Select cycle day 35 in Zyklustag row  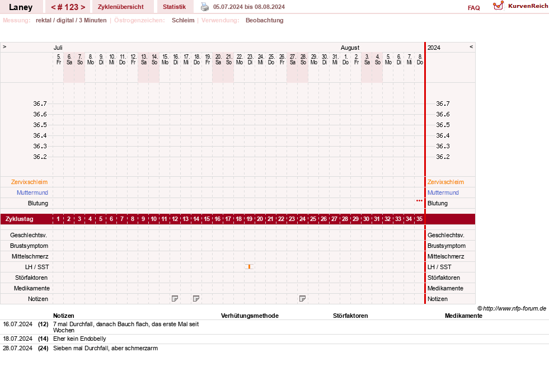420,219
